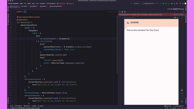Click the preview refresh icon

point(119,12)
